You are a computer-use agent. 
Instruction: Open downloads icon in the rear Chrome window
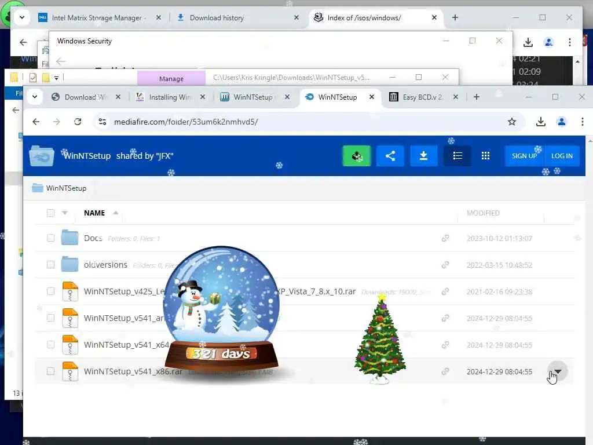coord(528,42)
